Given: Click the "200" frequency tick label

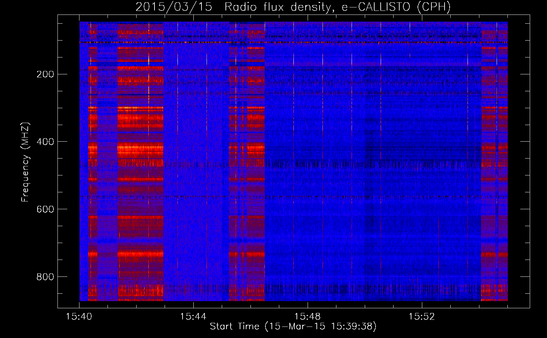Looking at the screenshot, I should 45,74.
